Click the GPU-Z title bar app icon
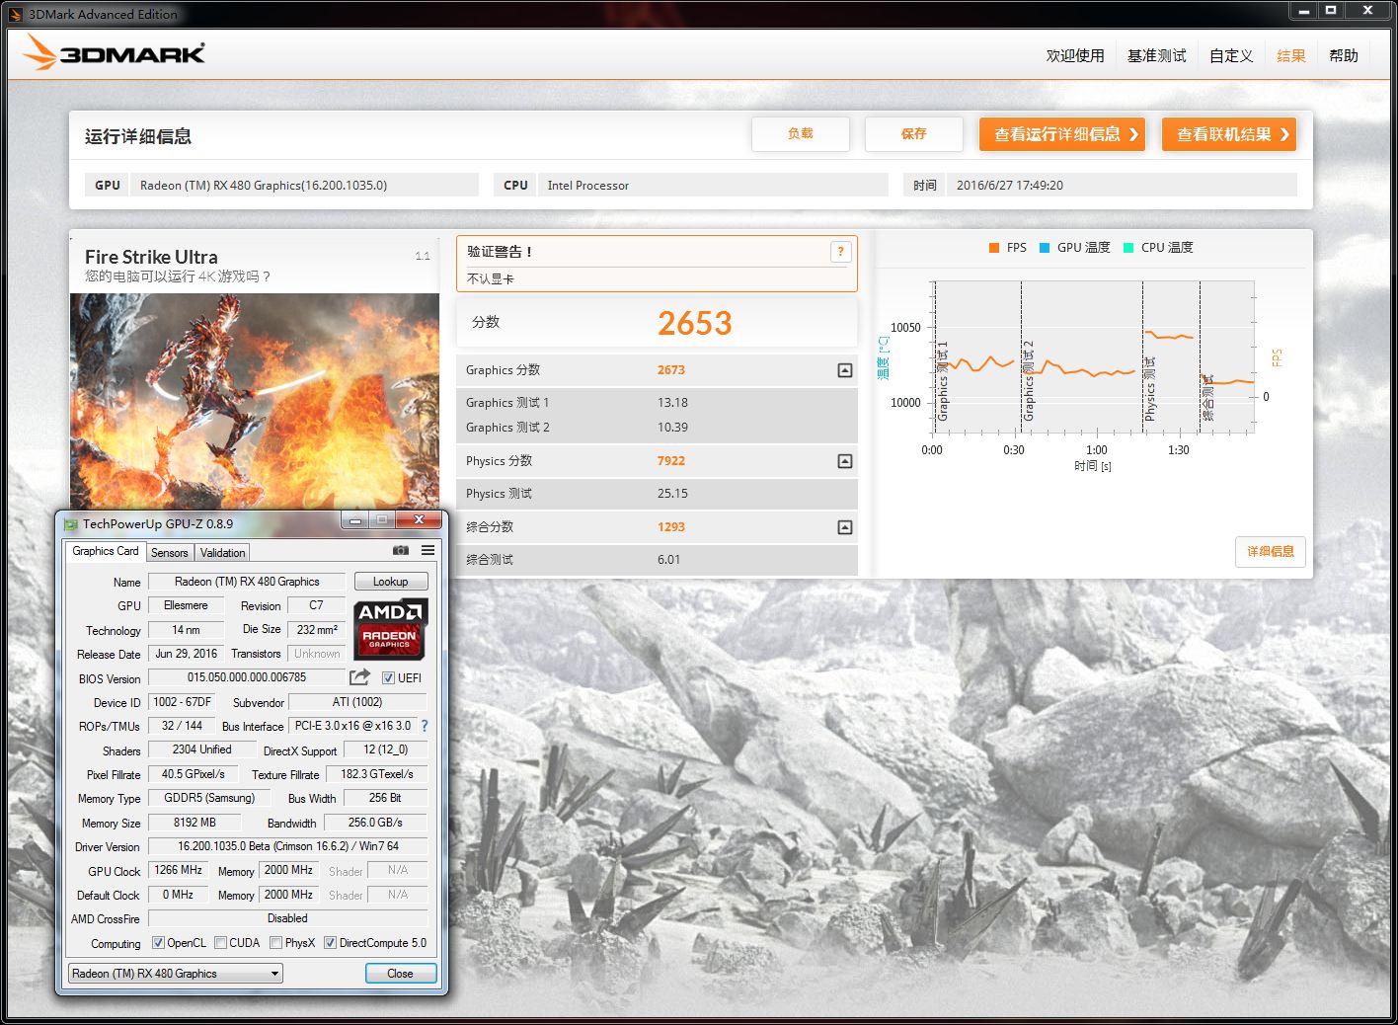This screenshot has height=1025, width=1398. pos(71,524)
